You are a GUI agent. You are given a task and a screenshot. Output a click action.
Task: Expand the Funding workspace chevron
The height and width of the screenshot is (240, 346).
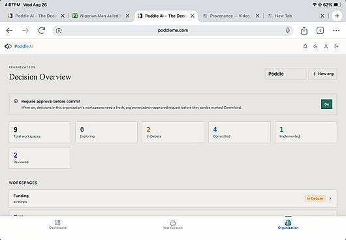330,198
